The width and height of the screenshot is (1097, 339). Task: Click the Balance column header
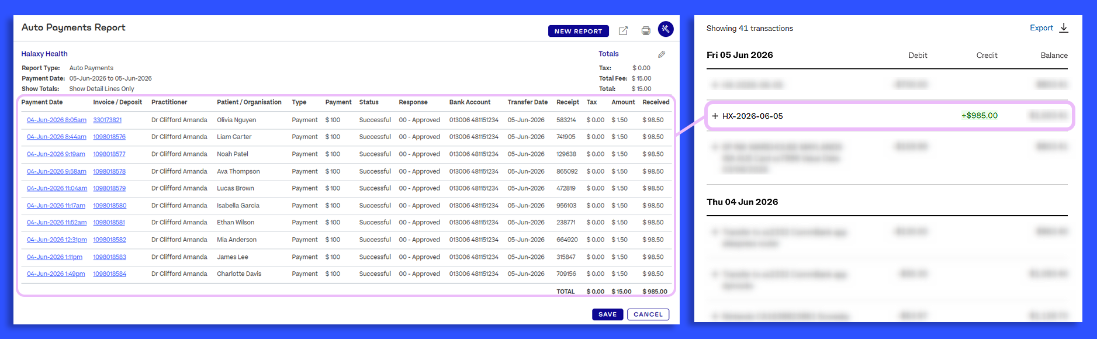click(x=1054, y=56)
